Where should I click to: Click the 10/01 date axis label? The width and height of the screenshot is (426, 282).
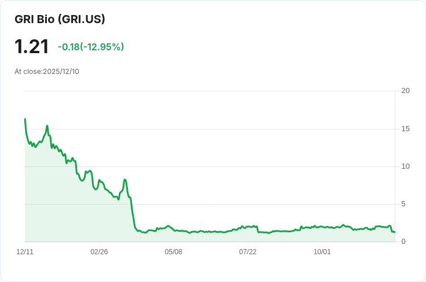pyautogui.click(x=322, y=252)
